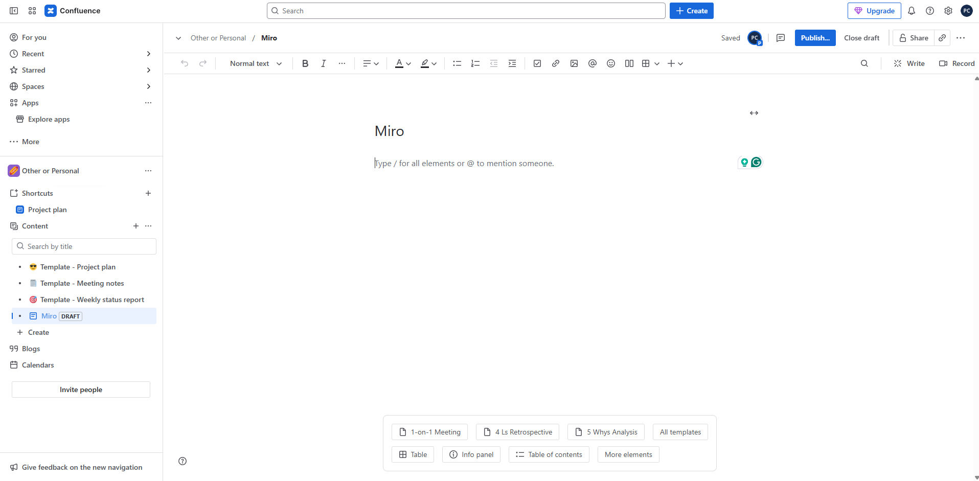Click the mention (@) icon
The image size is (979, 481).
tap(593, 63)
